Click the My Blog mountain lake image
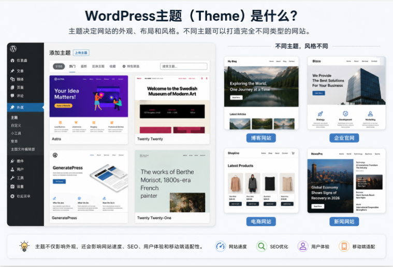393x267 pixels. pos(261,86)
